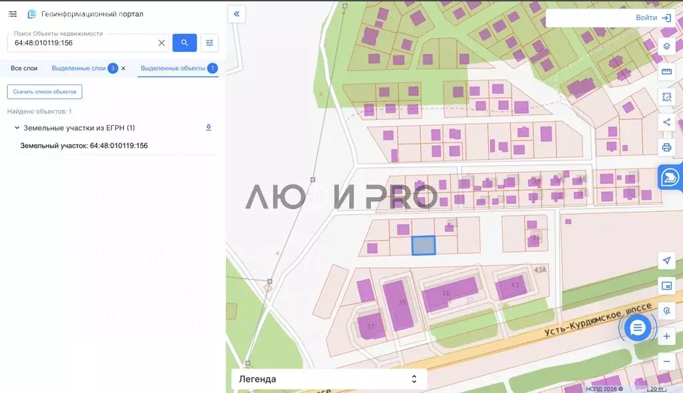The height and width of the screenshot is (393, 683).
Task: Click the share map icon
Action: click(666, 122)
